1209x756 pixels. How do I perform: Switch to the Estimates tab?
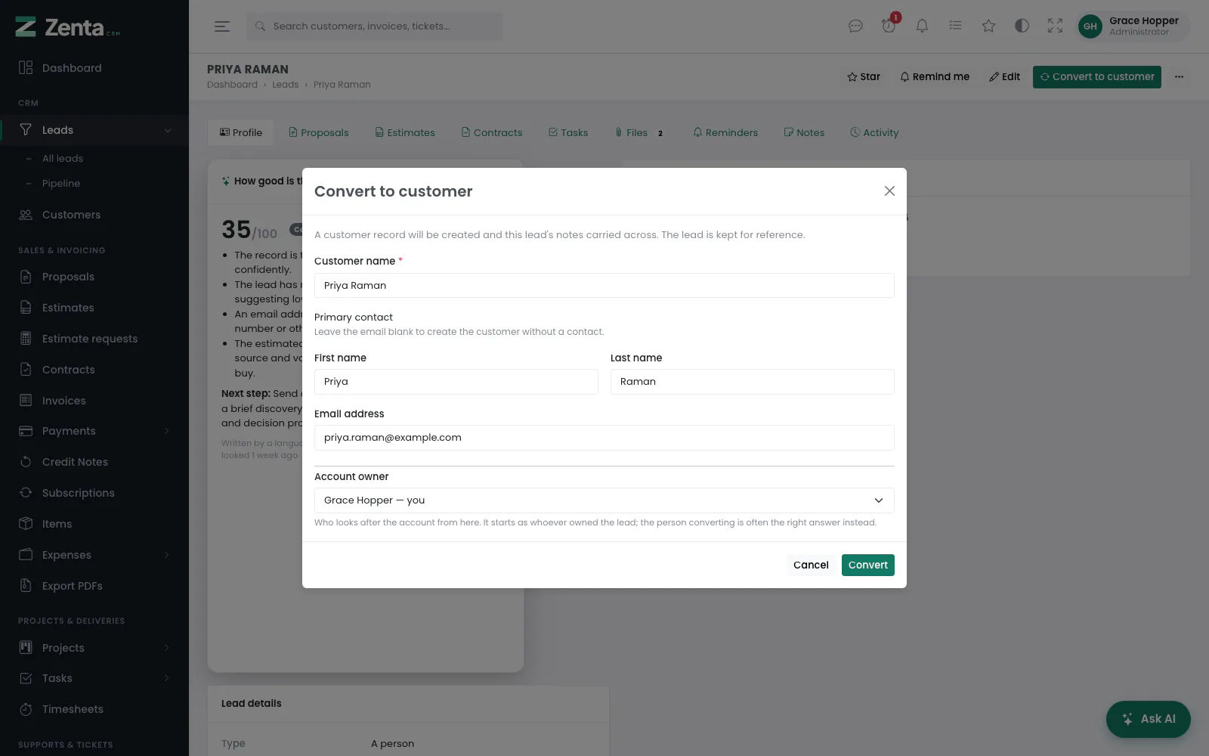[405, 132]
